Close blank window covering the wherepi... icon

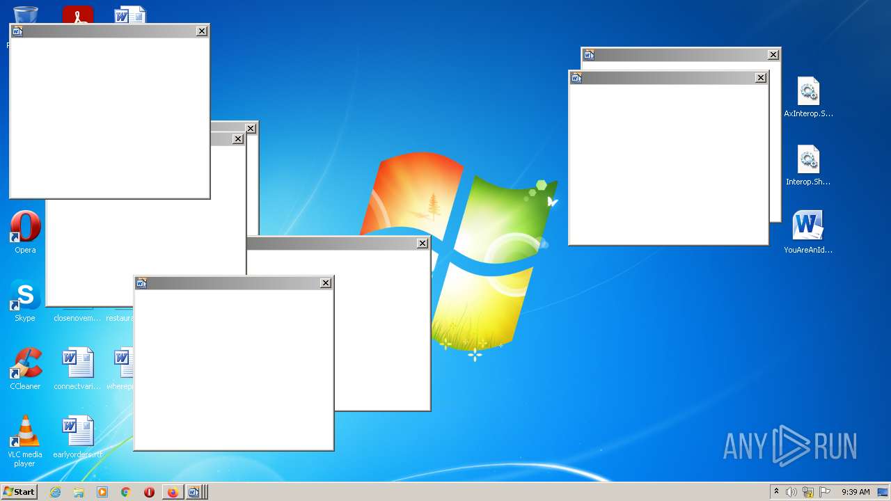(325, 283)
